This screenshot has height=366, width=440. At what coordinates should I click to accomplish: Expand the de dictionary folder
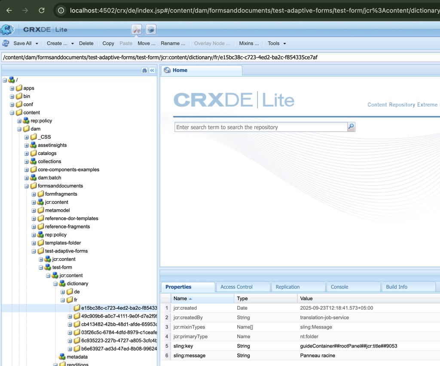point(63,292)
